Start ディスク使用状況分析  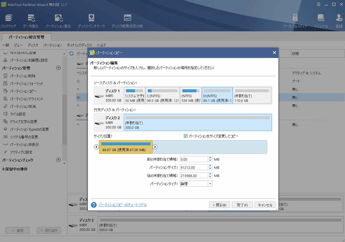[x=127, y=20]
